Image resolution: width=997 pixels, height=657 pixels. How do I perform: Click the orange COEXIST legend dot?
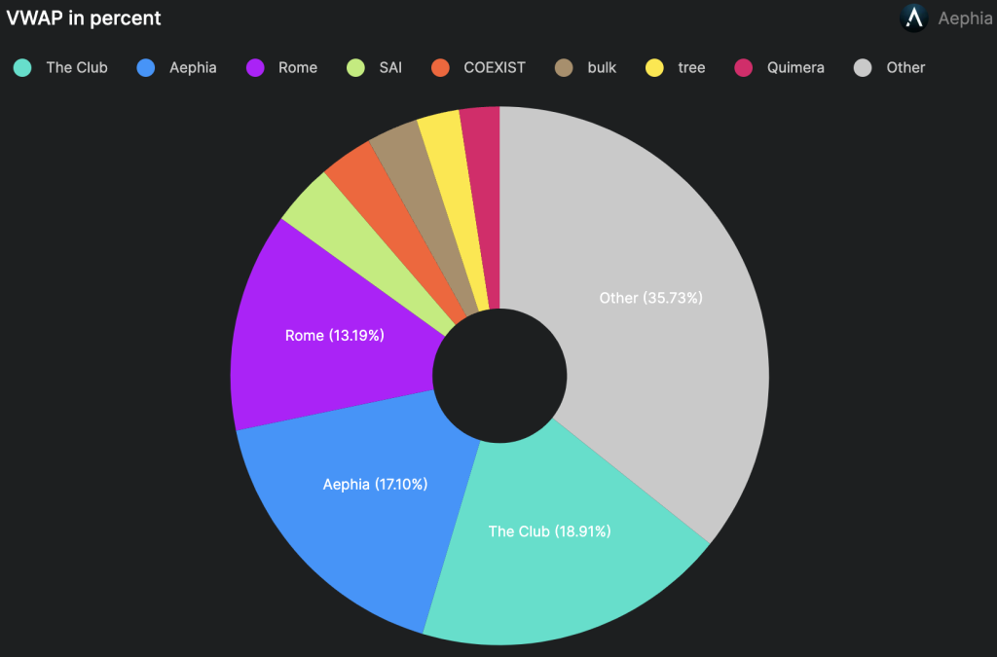click(440, 68)
